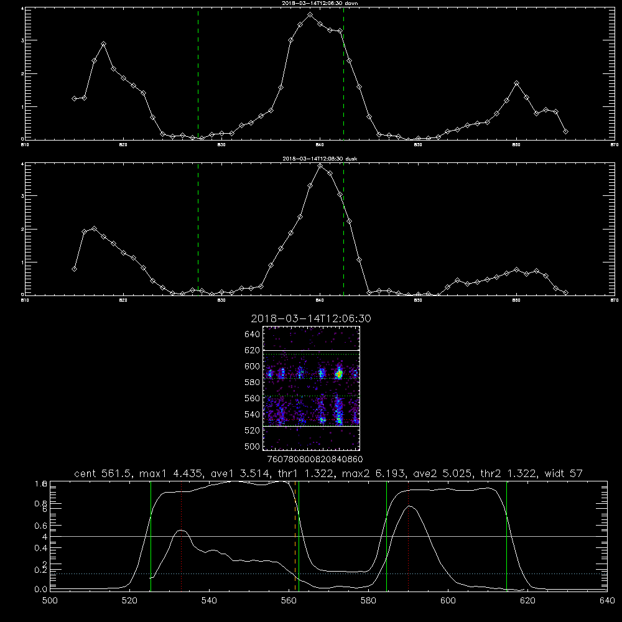
Task: Click left green dashed line in dawn plot
Action: [x=198, y=74]
